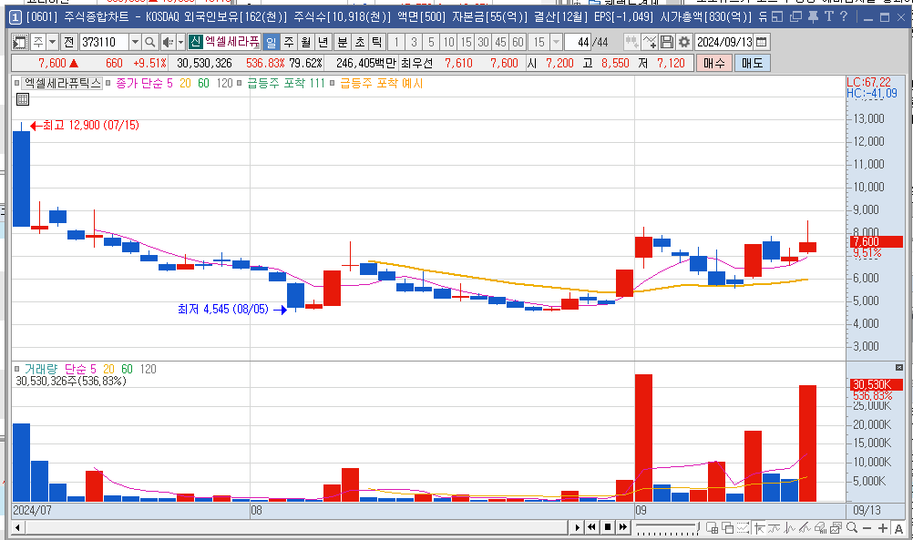The height and width of the screenshot is (540, 913).
Task: Click the horizontal scrollbar left arrow
Action: [18, 528]
